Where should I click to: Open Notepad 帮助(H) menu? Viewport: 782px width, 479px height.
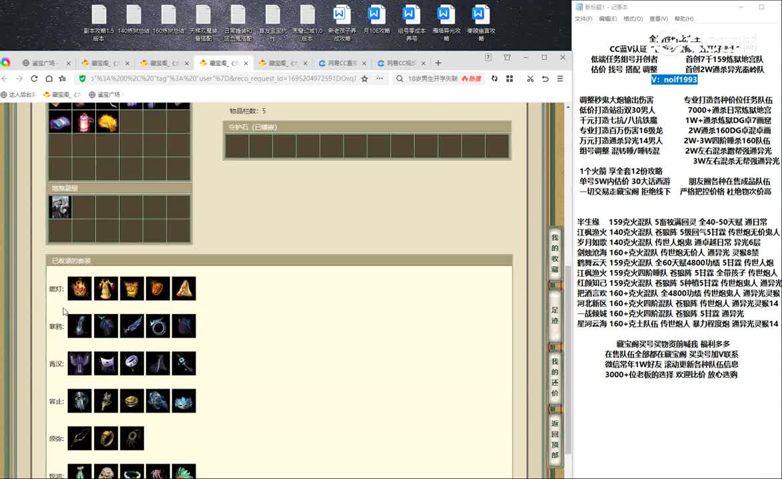point(684,19)
